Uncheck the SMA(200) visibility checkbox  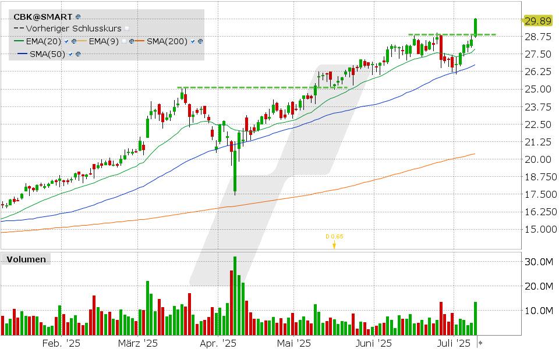pos(193,41)
